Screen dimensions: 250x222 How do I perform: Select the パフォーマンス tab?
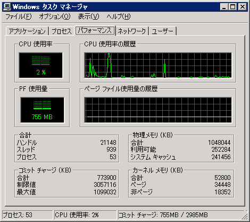(x=95, y=30)
